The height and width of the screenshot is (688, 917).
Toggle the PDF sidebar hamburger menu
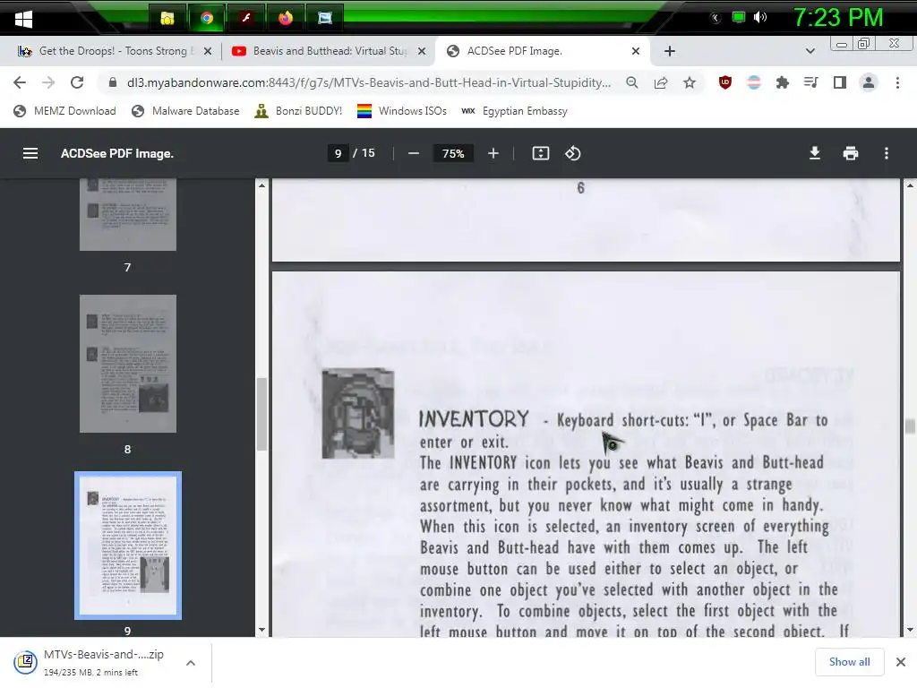[x=30, y=153]
